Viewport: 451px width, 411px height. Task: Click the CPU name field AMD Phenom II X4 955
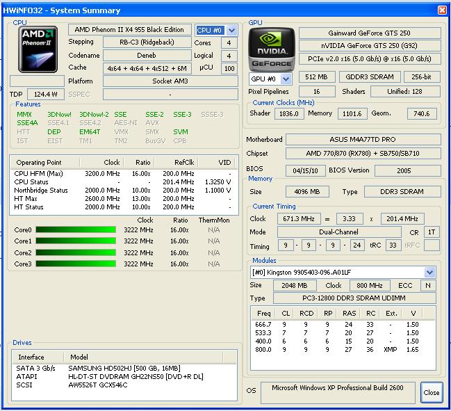tap(129, 30)
